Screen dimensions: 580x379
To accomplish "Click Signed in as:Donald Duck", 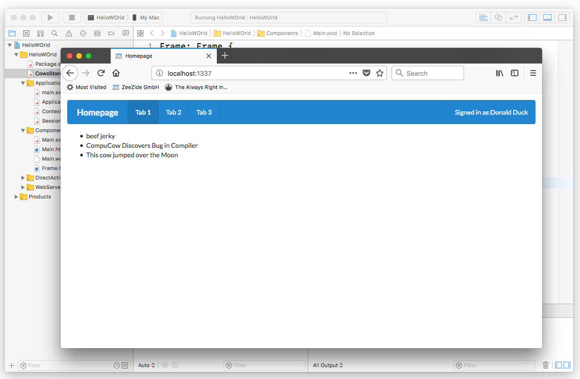I will [x=491, y=112].
